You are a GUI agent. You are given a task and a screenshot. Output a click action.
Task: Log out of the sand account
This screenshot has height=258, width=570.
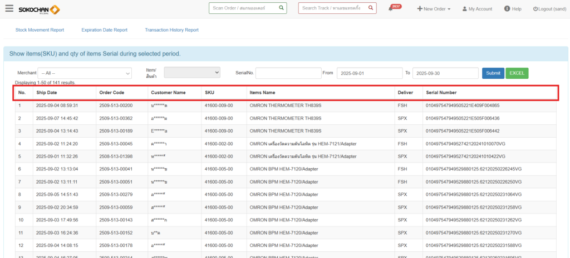point(549,9)
